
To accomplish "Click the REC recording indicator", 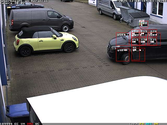I will (149, 124).
